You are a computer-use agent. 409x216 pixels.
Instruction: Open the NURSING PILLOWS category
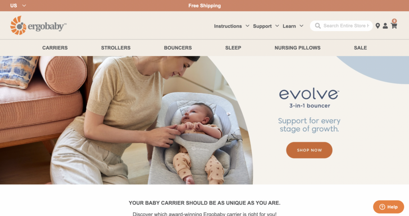coord(297,48)
